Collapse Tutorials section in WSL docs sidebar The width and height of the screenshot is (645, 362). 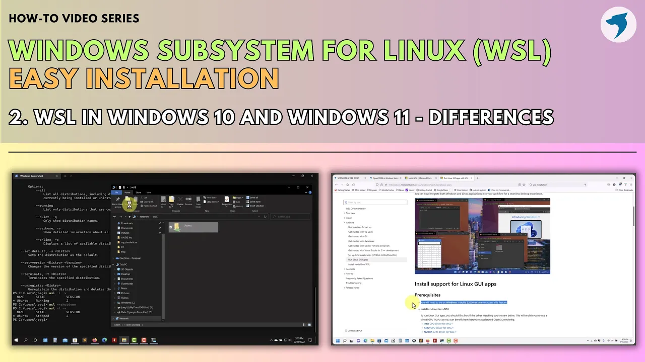tap(344, 222)
